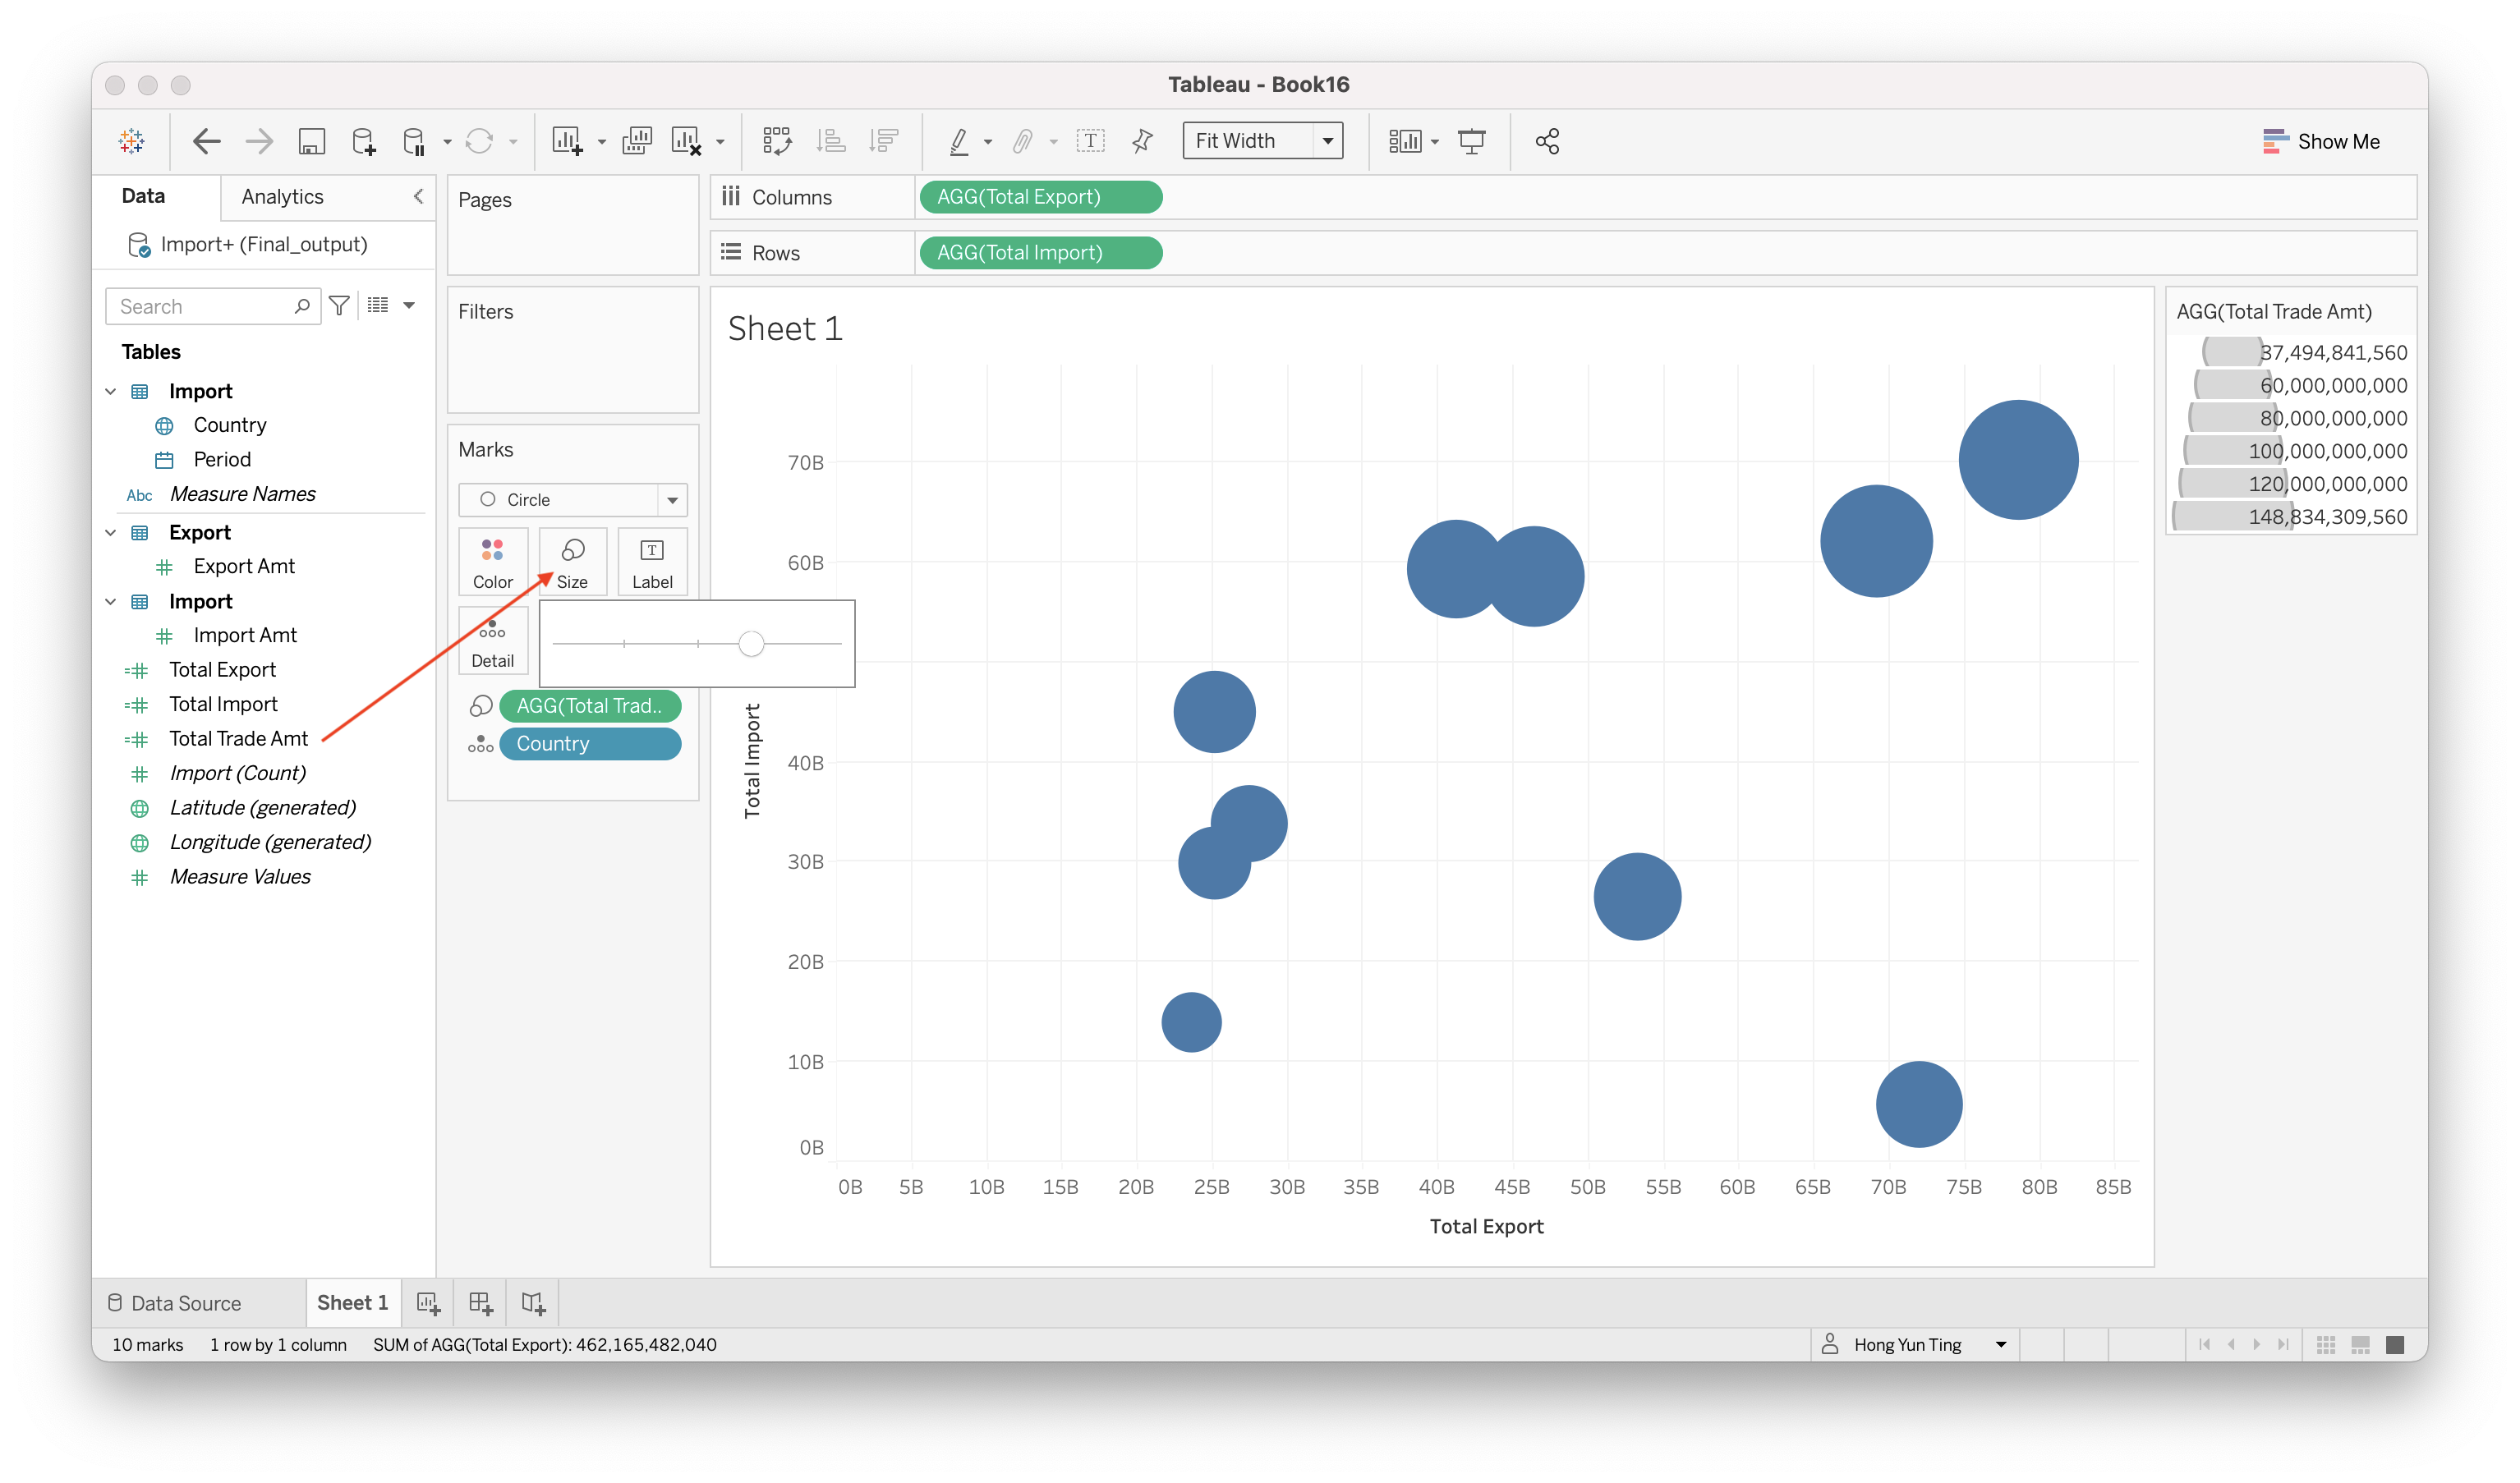Toggle the Show mark labels toolbar button
Screen dimensions: 2520x1483
(1090, 141)
